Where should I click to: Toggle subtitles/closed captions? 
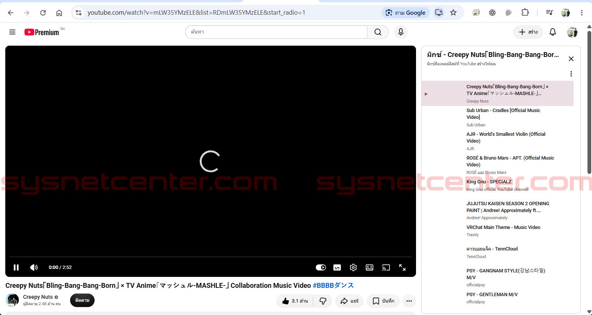tap(337, 267)
